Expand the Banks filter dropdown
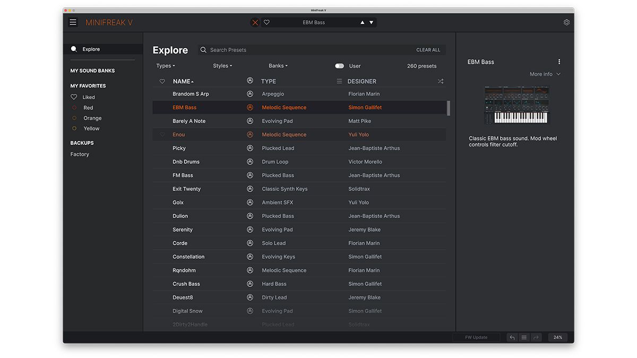637x358 pixels. click(278, 66)
